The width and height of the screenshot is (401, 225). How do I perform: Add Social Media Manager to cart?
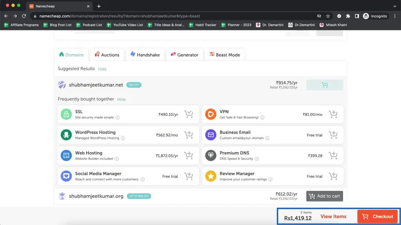coord(189,176)
